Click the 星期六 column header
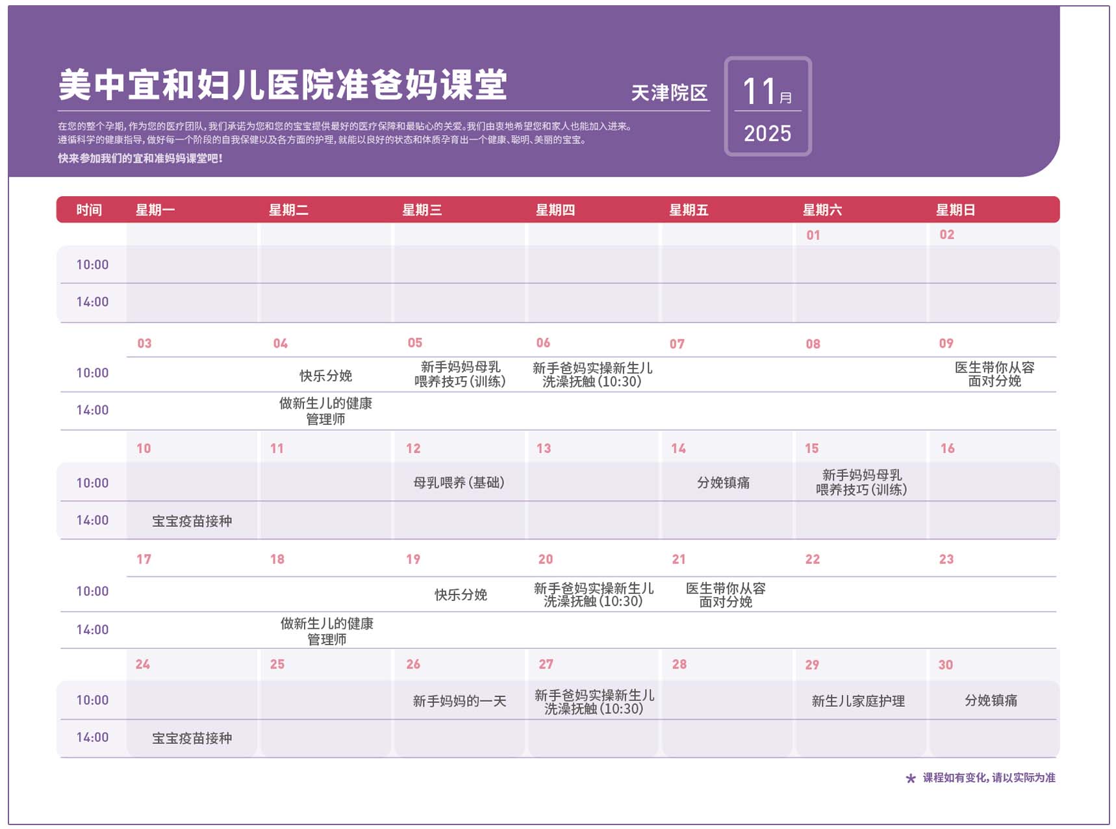Image resolution: width=1116 pixels, height=829 pixels. coord(822,210)
